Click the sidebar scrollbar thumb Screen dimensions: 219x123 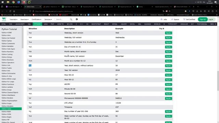point(23,38)
